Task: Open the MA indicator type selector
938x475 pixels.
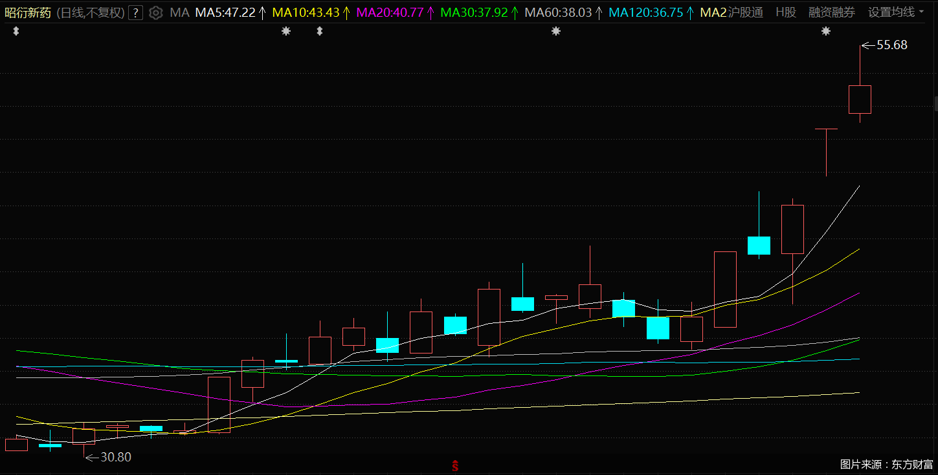Action: click(x=179, y=12)
